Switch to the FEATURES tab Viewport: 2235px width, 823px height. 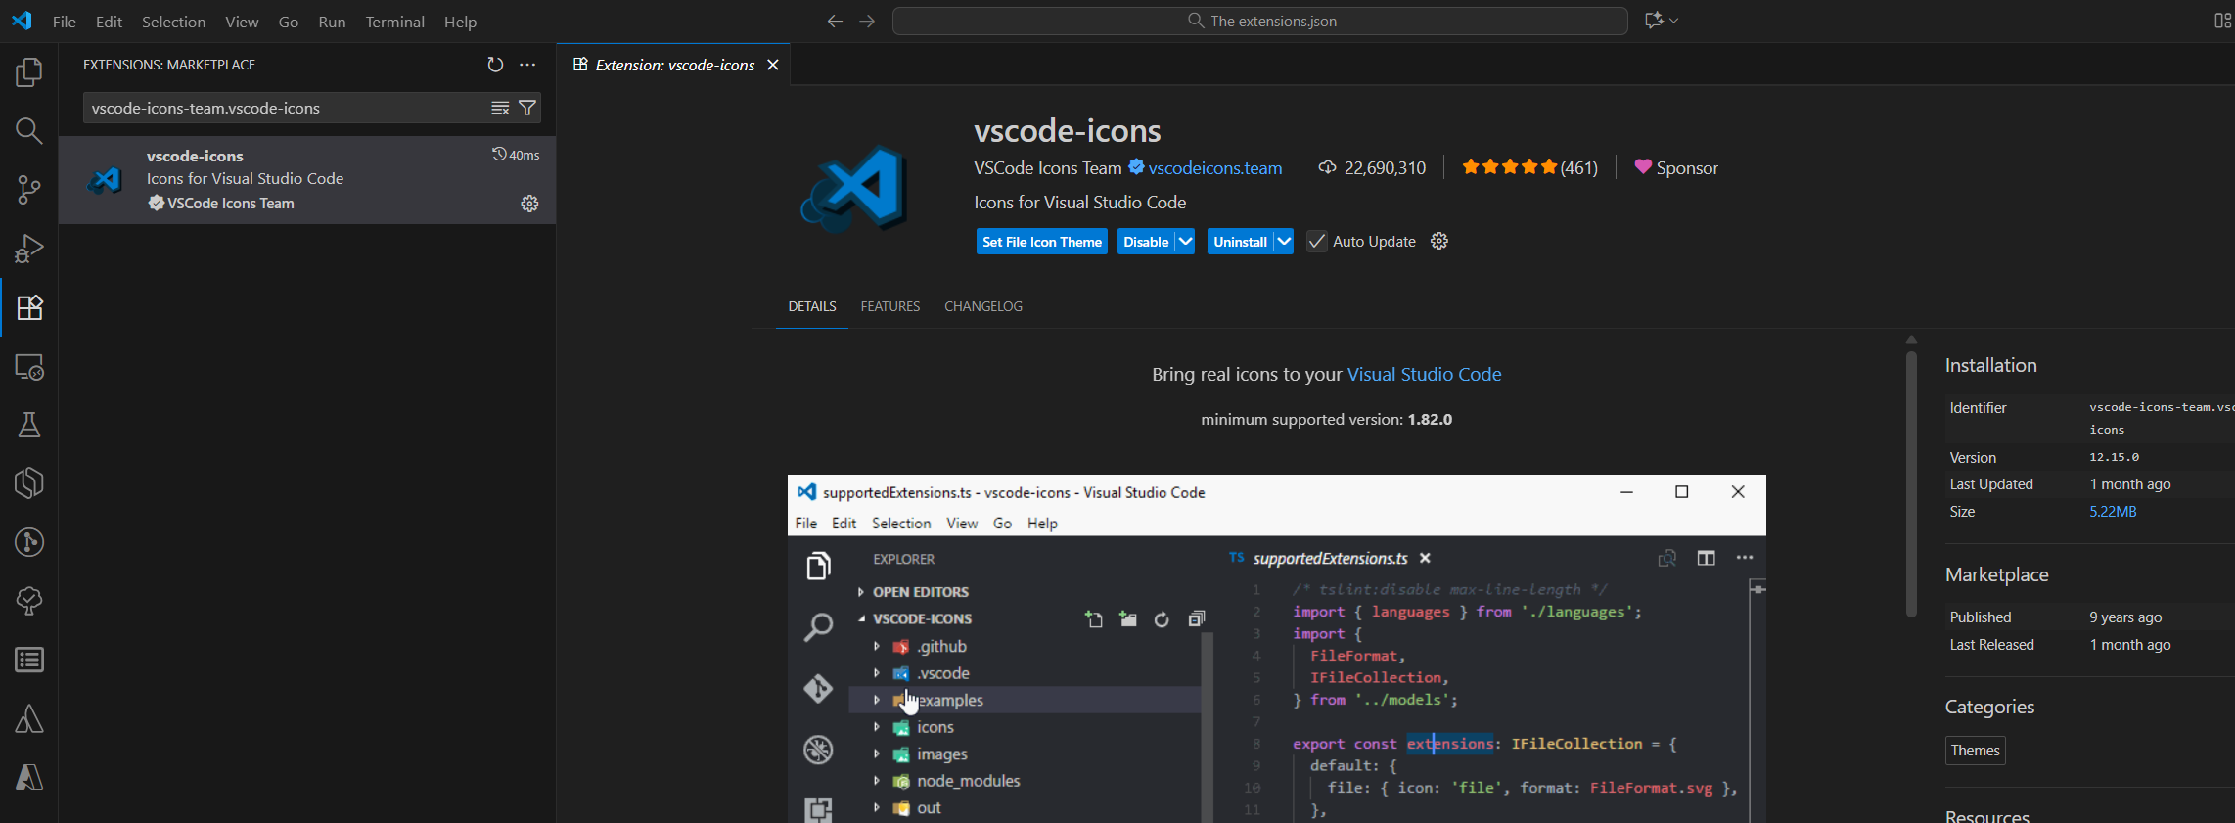tap(890, 306)
